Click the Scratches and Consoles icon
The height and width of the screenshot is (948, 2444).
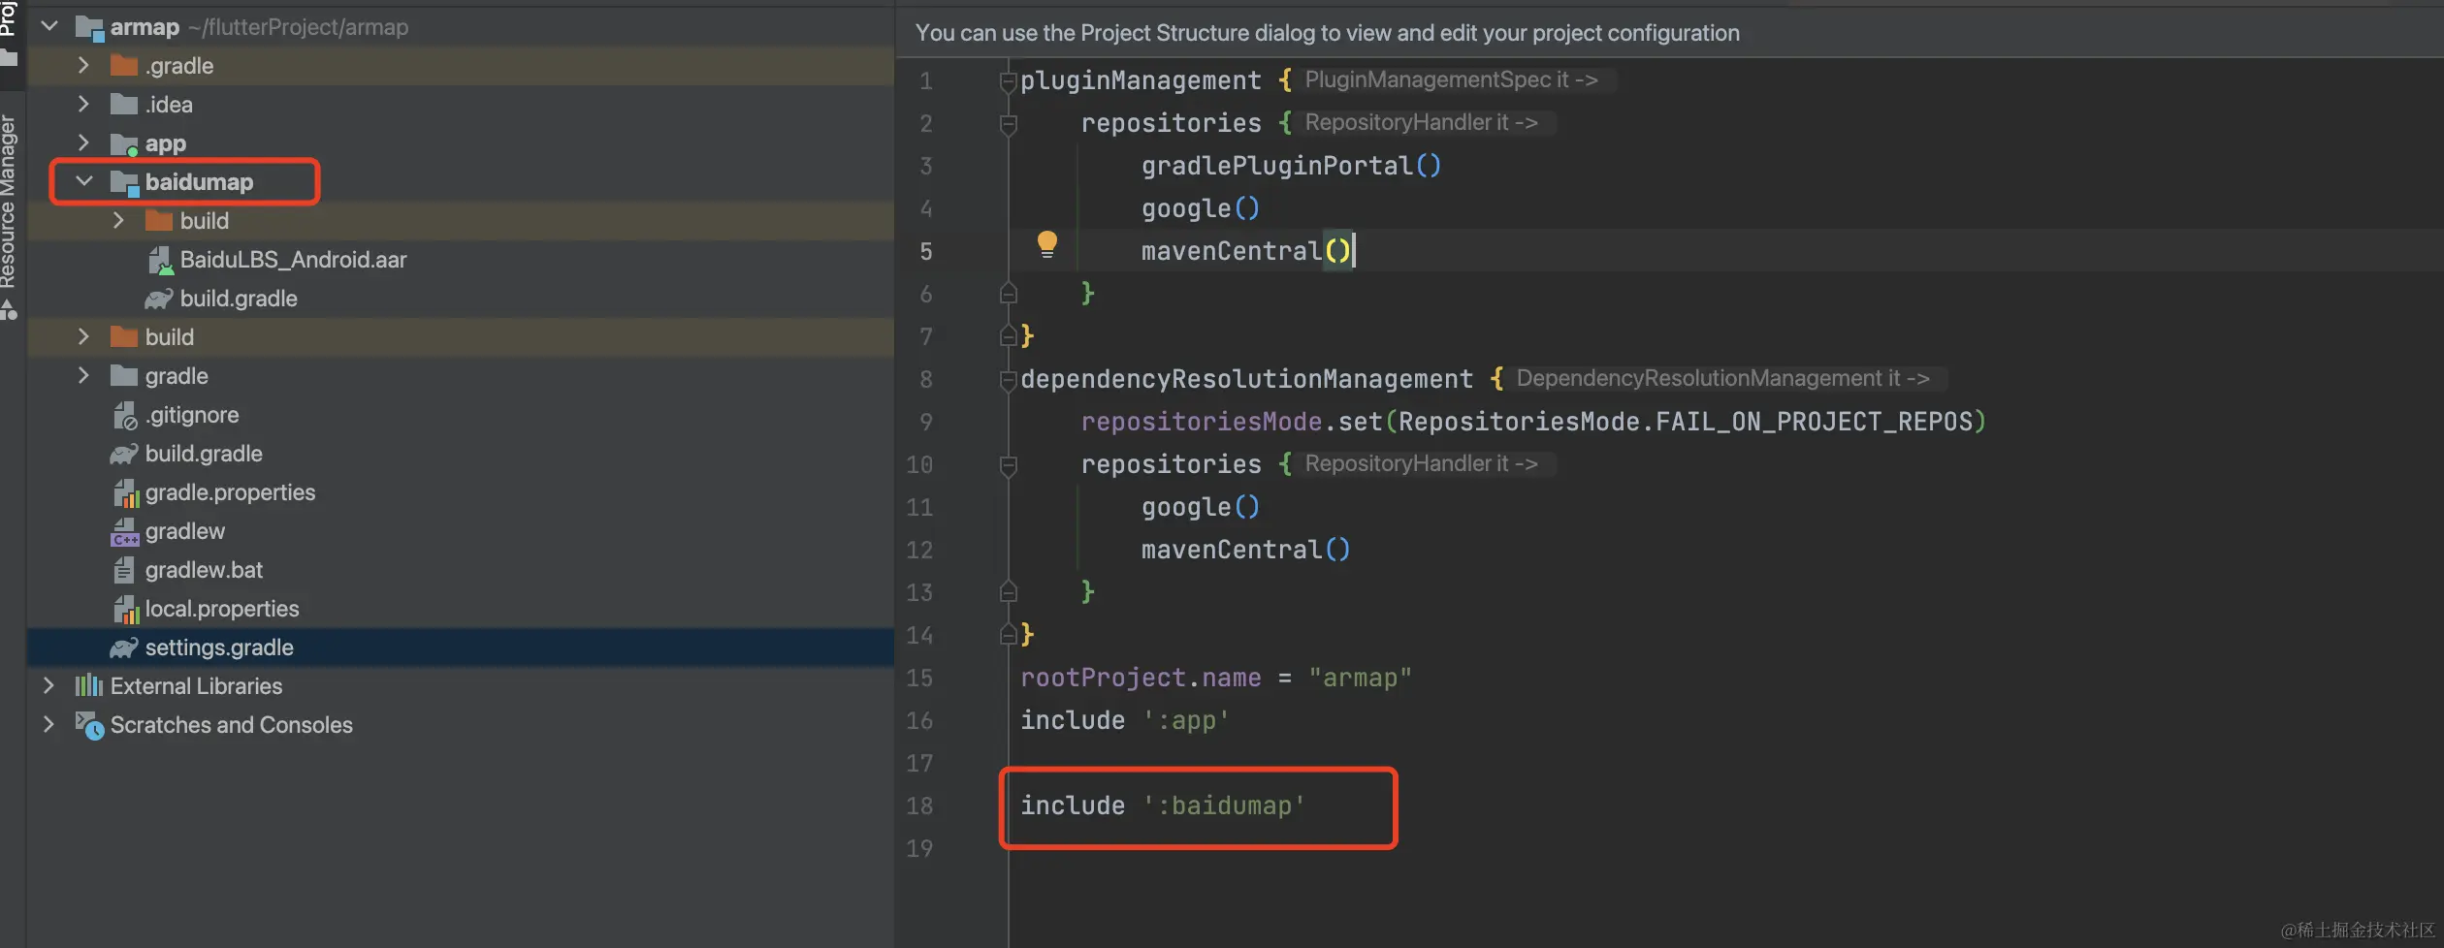pos(89,725)
